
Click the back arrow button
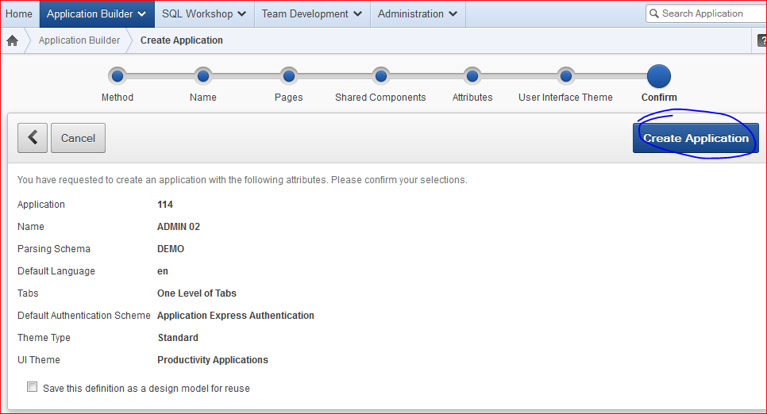(x=33, y=138)
